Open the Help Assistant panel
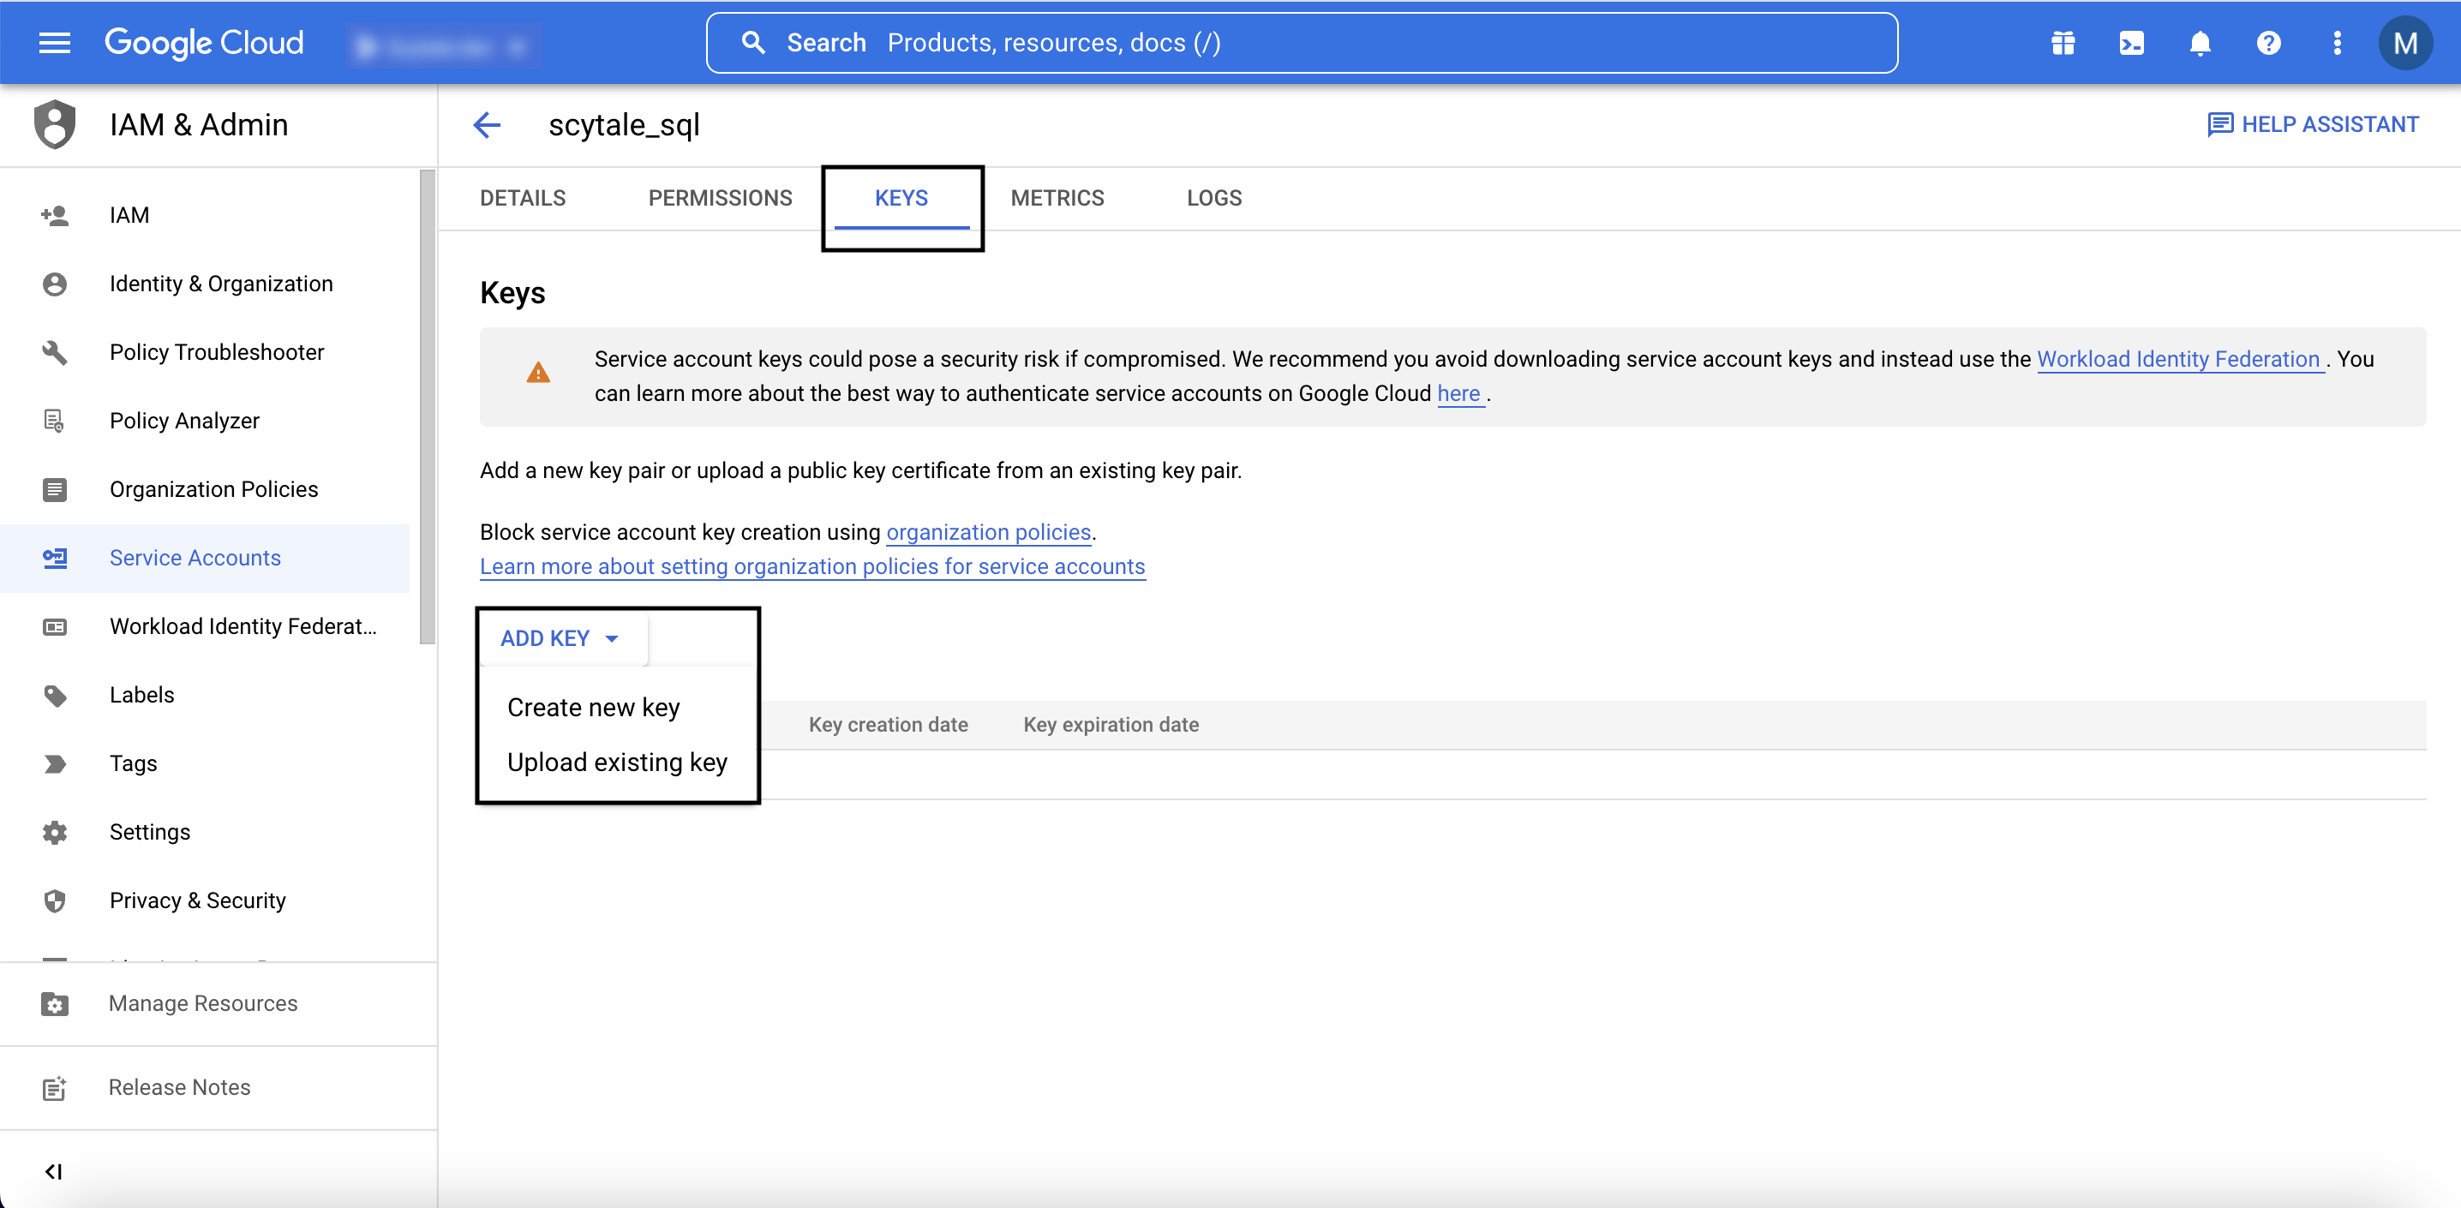 tap(2312, 124)
